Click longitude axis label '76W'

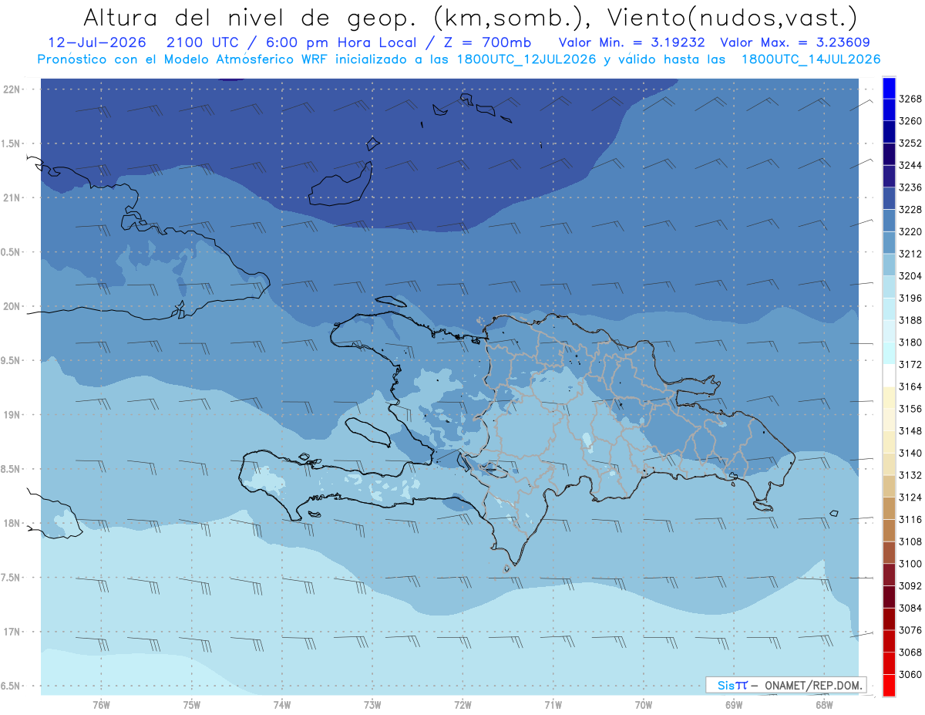(101, 705)
